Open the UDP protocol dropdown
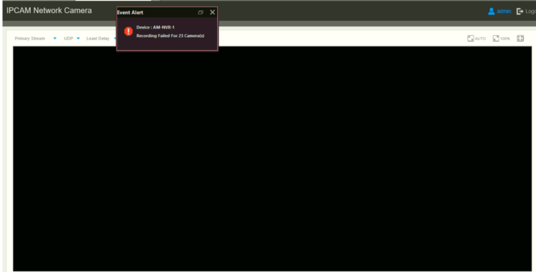The height and width of the screenshot is (272, 536). [x=72, y=38]
